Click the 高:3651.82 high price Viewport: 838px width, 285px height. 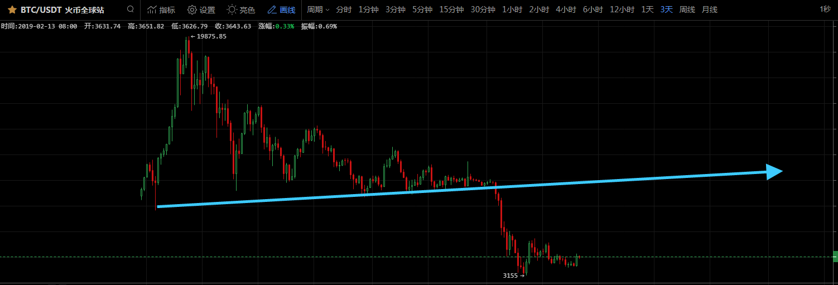[146, 26]
